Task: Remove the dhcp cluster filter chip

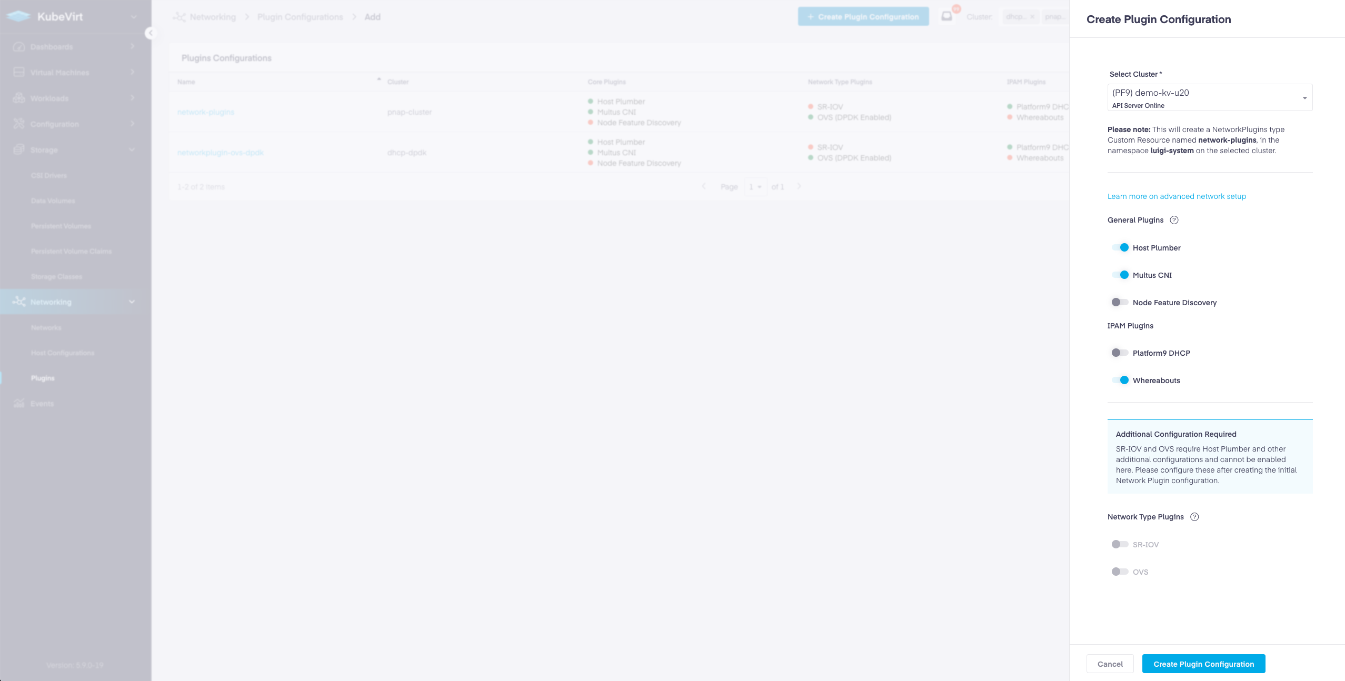Action: (x=1032, y=17)
